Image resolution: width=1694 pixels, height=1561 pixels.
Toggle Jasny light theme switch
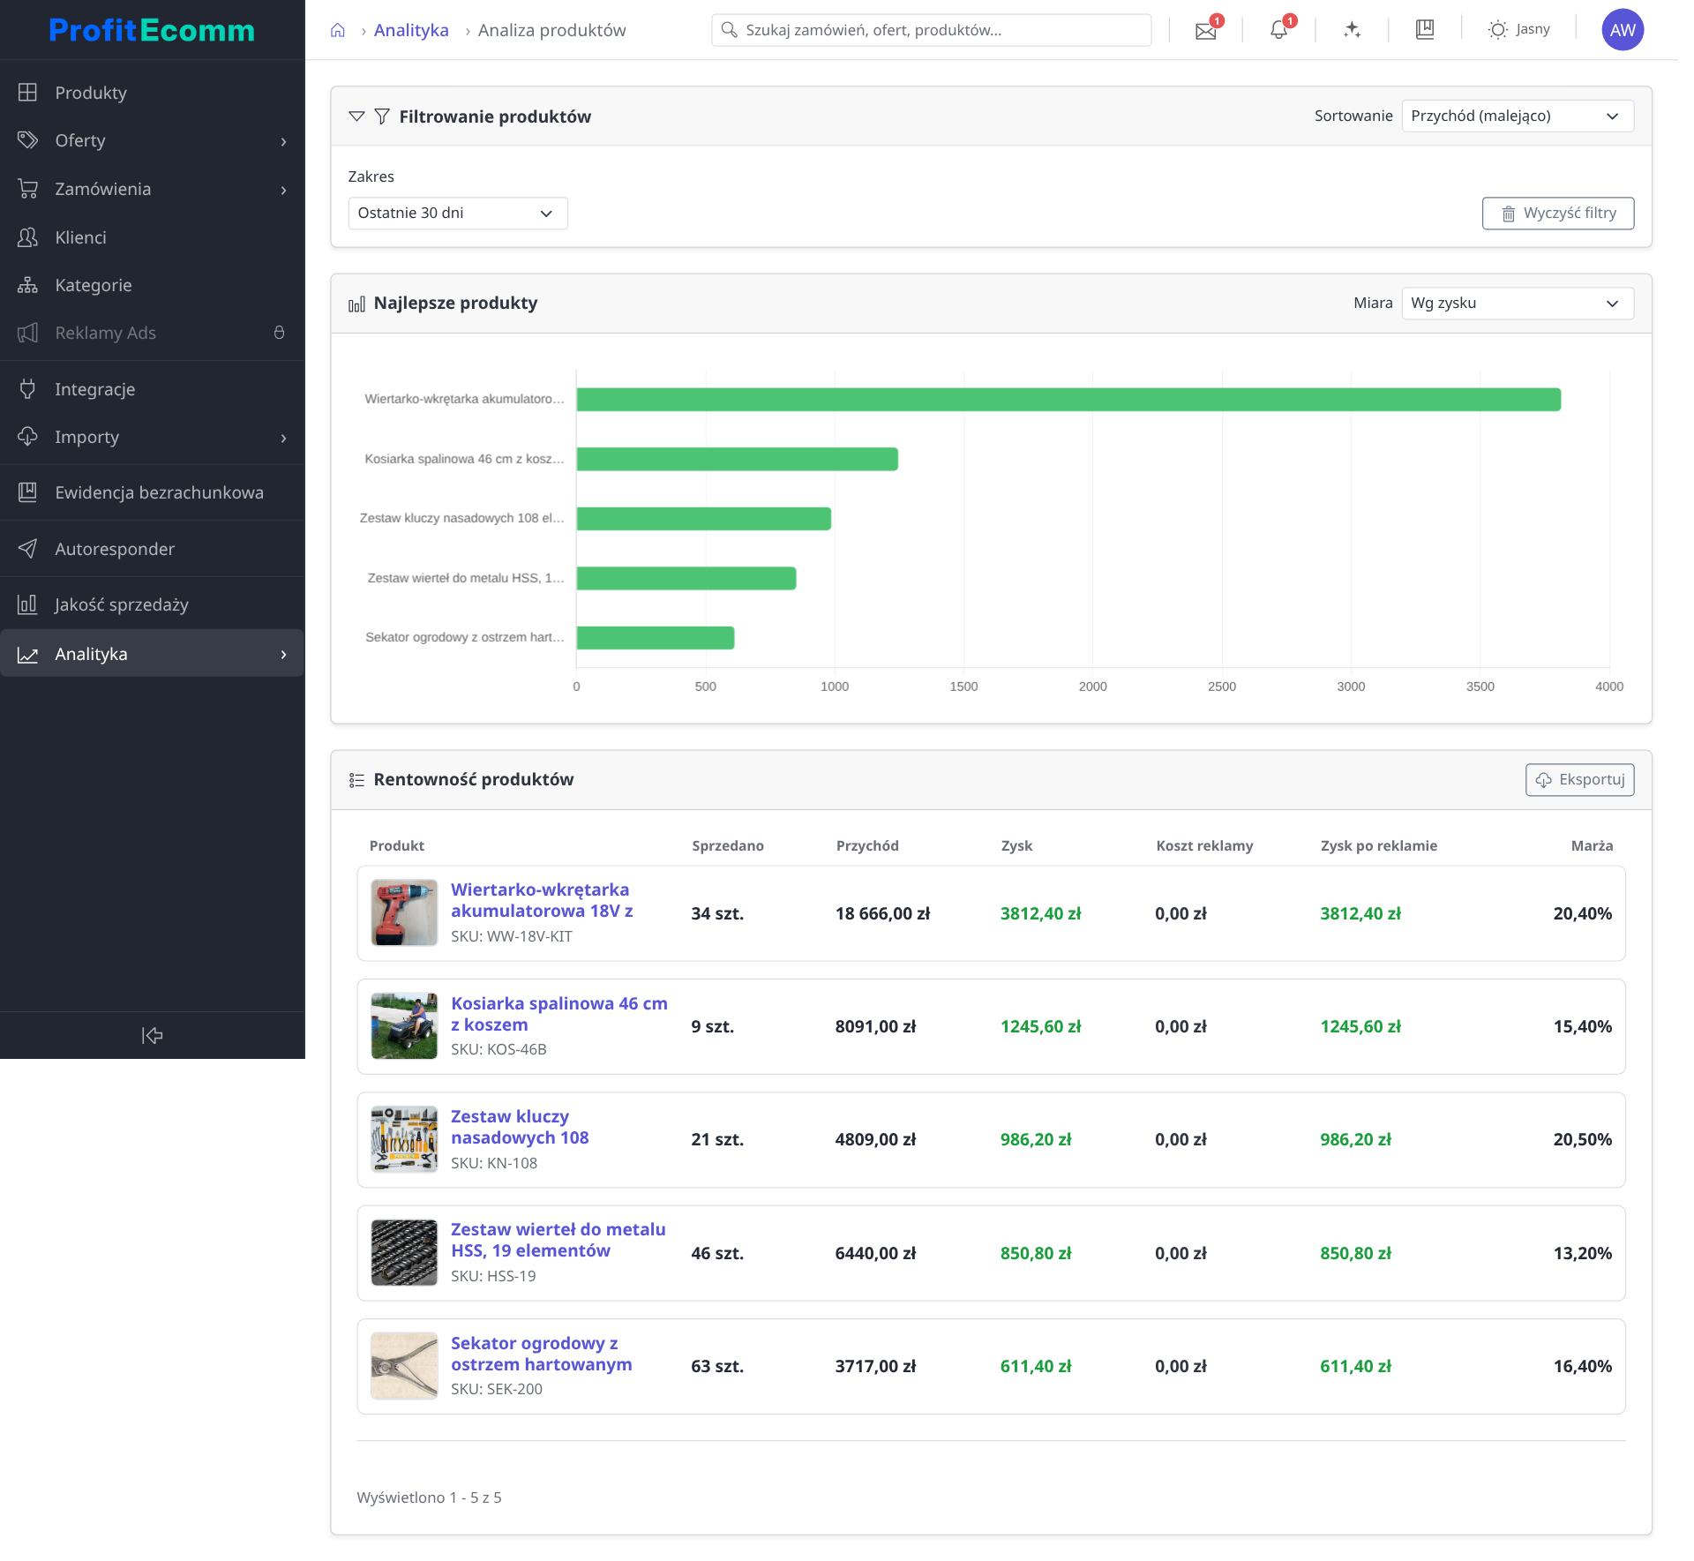1518,30
